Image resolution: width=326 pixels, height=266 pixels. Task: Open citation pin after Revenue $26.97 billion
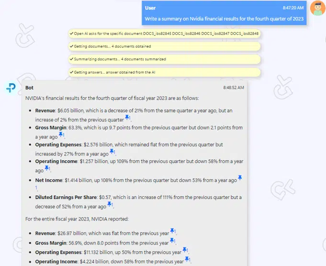(172, 231)
